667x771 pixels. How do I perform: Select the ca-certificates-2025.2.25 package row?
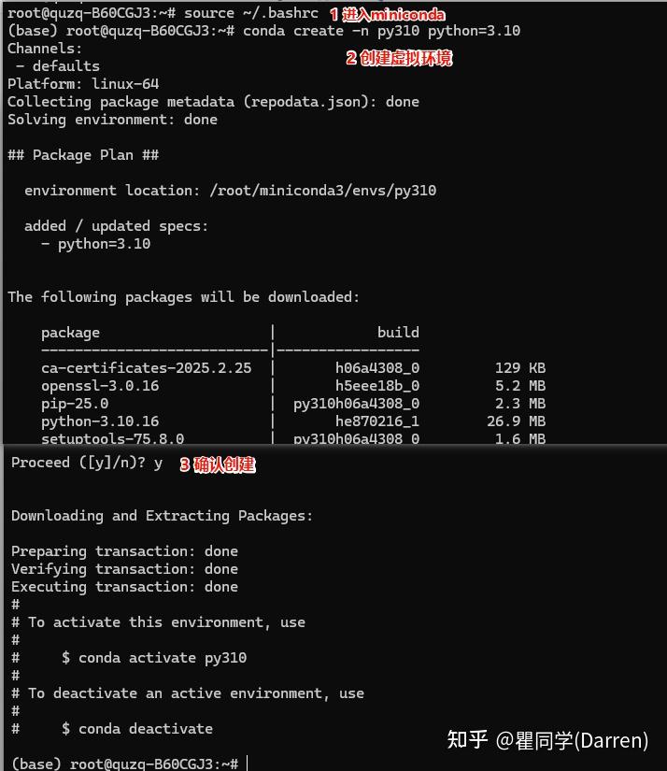tap(146, 368)
